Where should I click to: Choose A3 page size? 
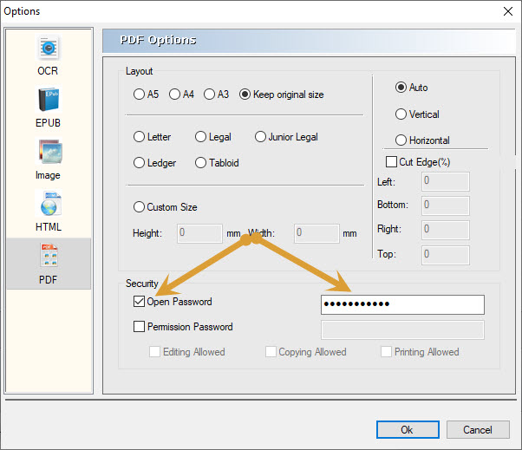pos(209,95)
